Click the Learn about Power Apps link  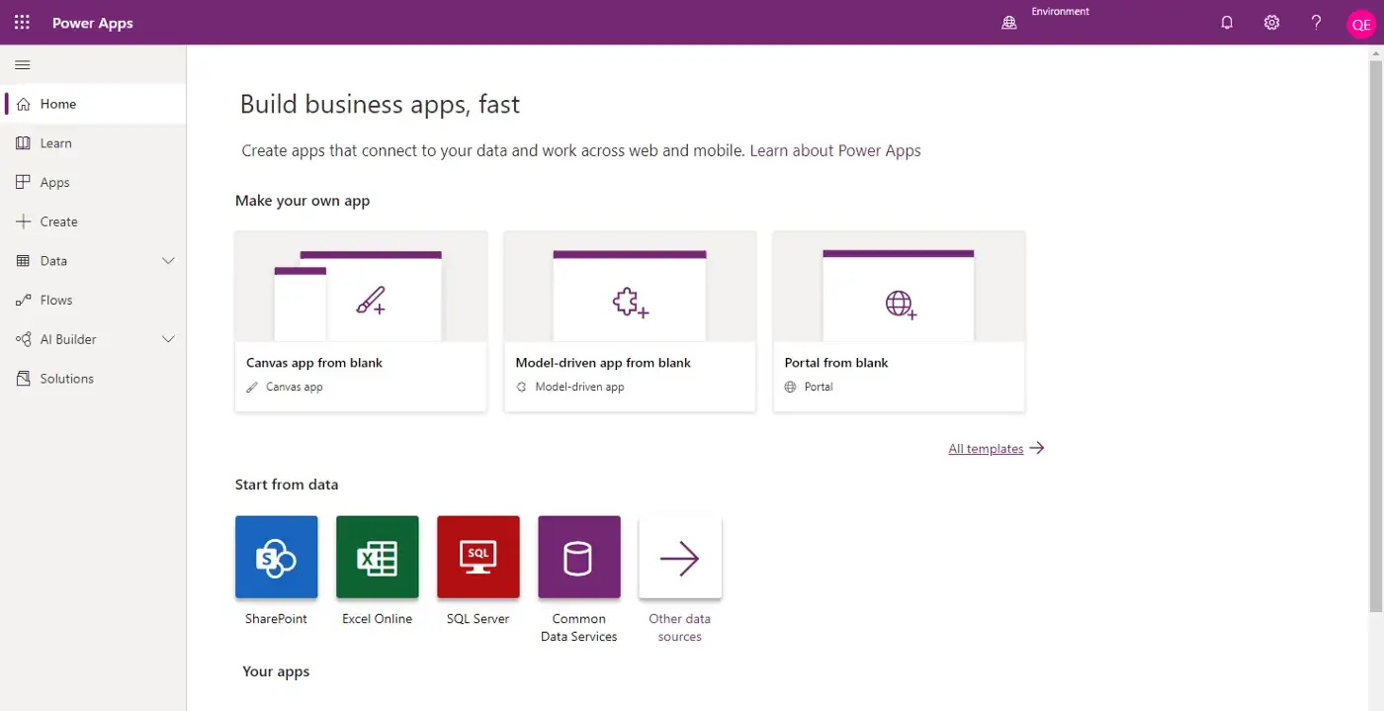(x=835, y=151)
